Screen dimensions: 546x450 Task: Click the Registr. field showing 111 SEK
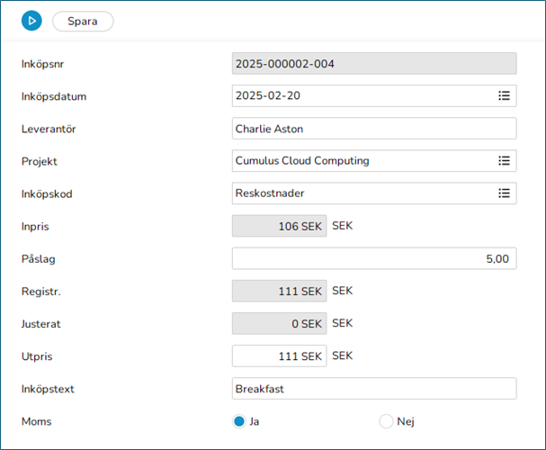pyautogui.click(x=278, y=291)
